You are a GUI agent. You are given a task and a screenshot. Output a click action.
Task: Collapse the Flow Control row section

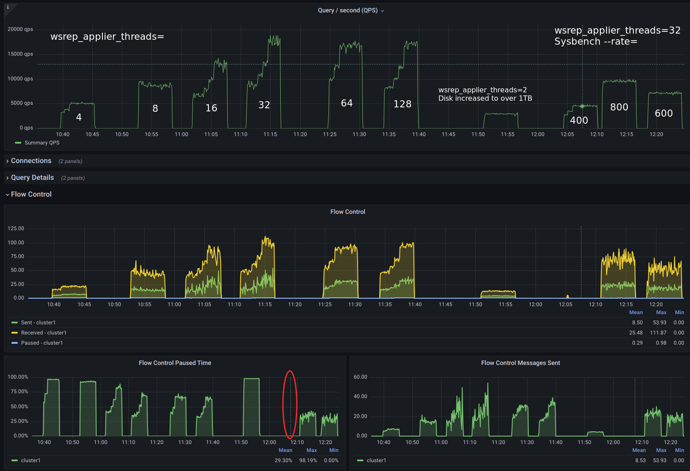tap(31, 194)
